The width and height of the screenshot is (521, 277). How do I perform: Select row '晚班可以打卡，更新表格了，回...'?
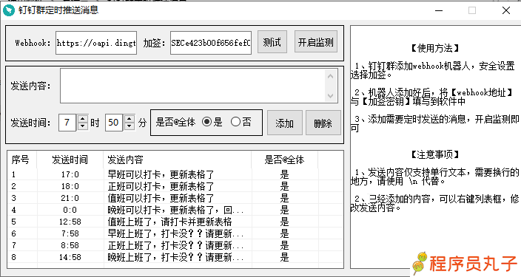(175, 210)
